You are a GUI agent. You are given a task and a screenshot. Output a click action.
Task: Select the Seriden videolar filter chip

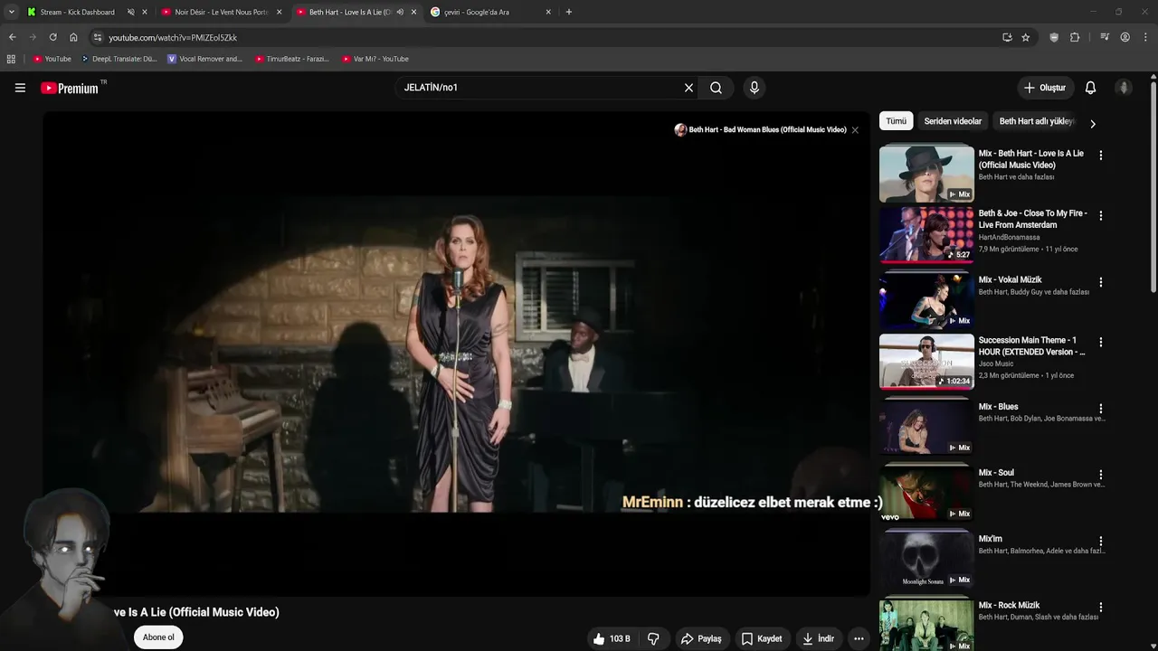point(953,121)
